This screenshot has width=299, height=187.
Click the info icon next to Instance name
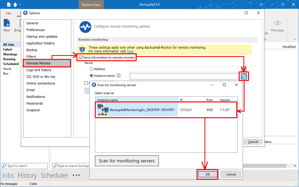tap(119, 75)
